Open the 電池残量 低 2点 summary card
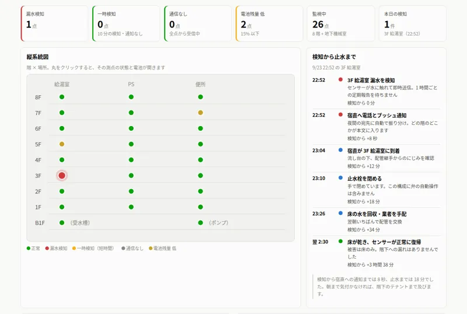Image resolution: width=467 pixels, height=314 pixels. (x=269, y=23)
